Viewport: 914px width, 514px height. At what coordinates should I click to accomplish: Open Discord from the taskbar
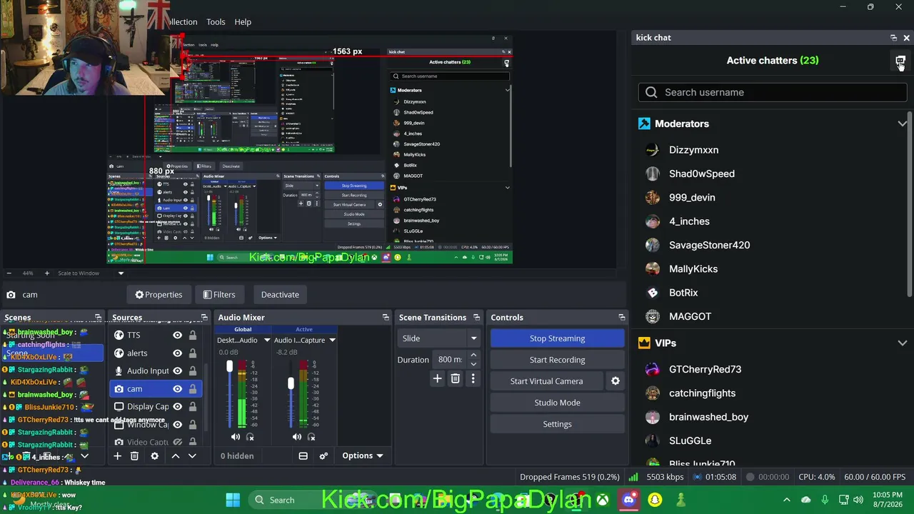[x=629, y=500]
